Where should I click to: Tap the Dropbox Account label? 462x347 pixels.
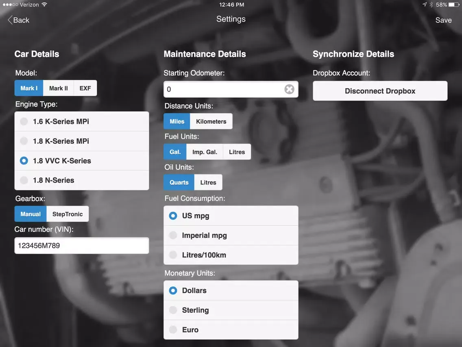point(341,73)
